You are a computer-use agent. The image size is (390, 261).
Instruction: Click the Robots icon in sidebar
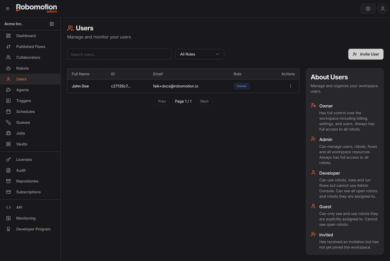8,68
